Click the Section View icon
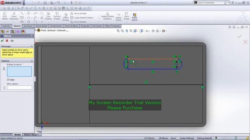 131,31
